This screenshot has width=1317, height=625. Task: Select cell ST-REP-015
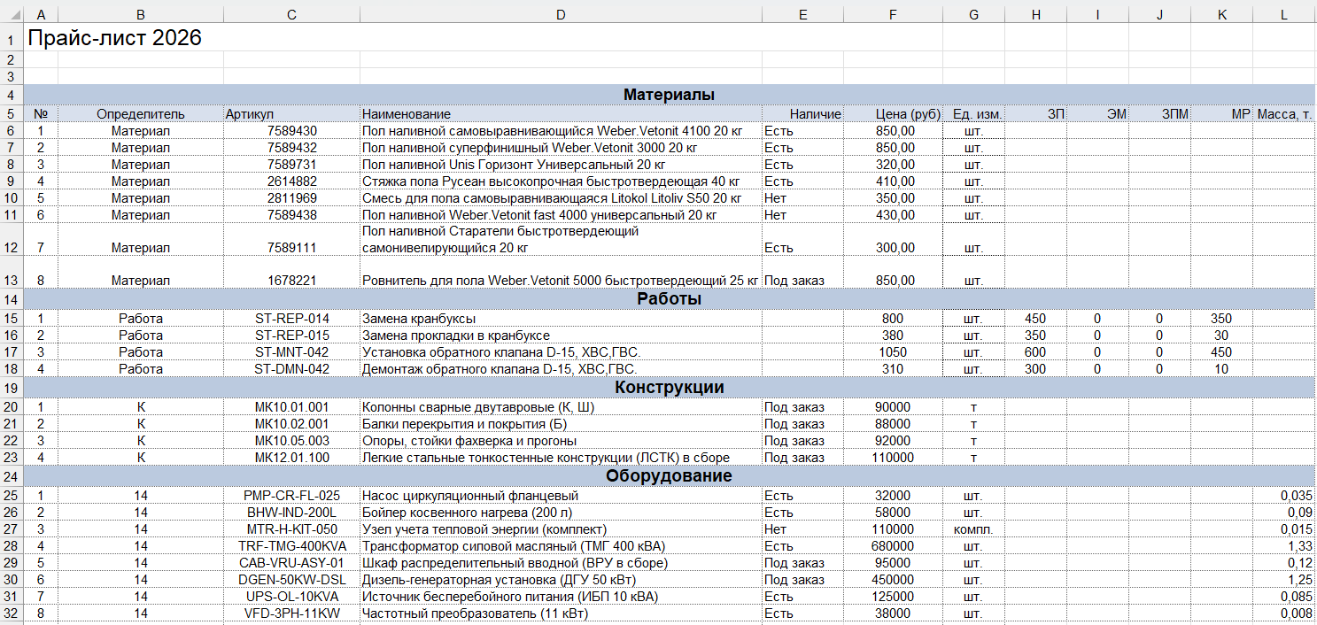tap(291, 336)
